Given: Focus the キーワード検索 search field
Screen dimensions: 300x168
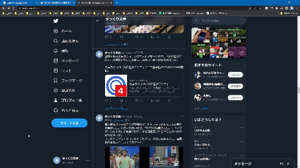Looking at the screenshot, I should click(219, 21).
